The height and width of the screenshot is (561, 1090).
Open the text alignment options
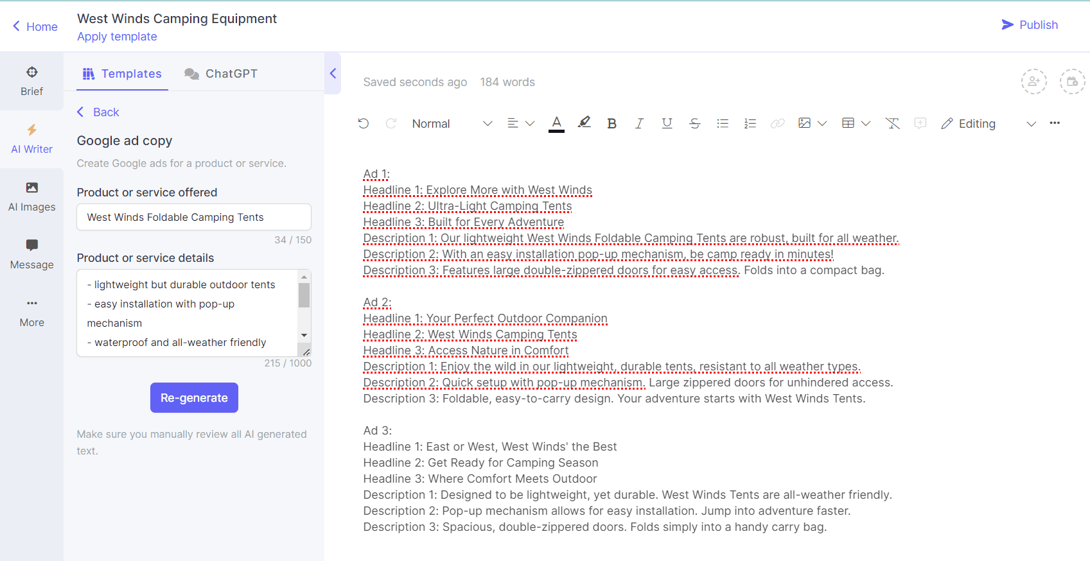(x=513, y=123)
